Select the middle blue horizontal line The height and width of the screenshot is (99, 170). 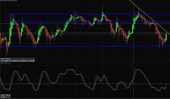pos(88,22)
